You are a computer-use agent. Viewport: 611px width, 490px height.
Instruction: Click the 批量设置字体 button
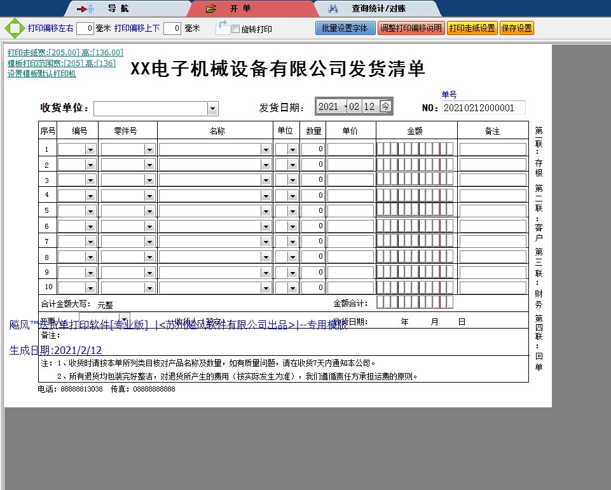coord(345,28)
